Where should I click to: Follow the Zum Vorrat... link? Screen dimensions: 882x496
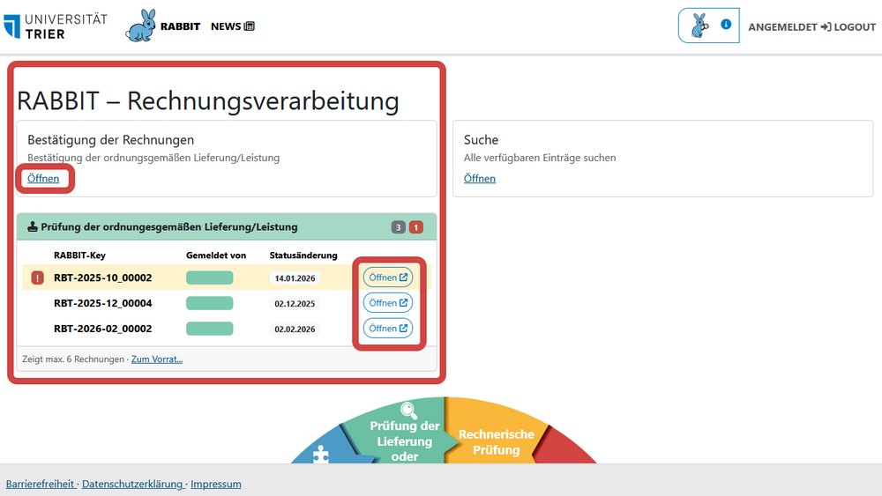tap(157, 359)
